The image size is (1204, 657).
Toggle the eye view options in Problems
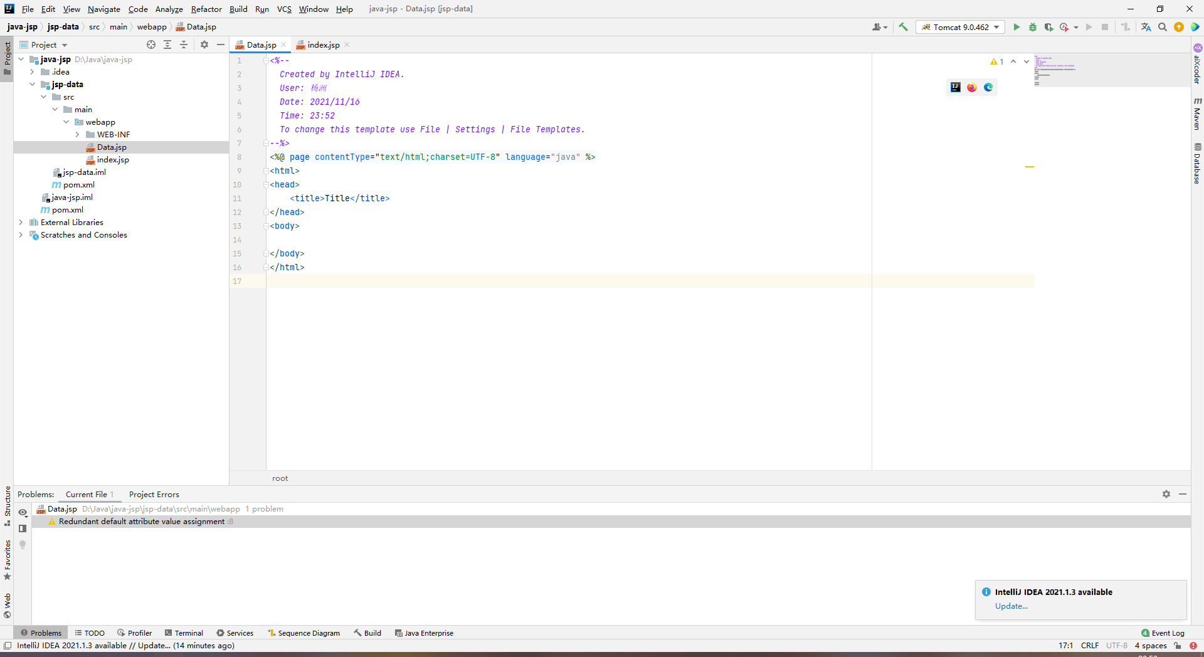[x=23, y=513]
